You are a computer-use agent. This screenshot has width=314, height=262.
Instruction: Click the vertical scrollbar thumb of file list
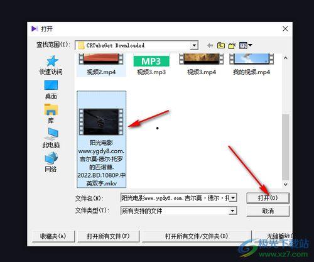(286, 147)
